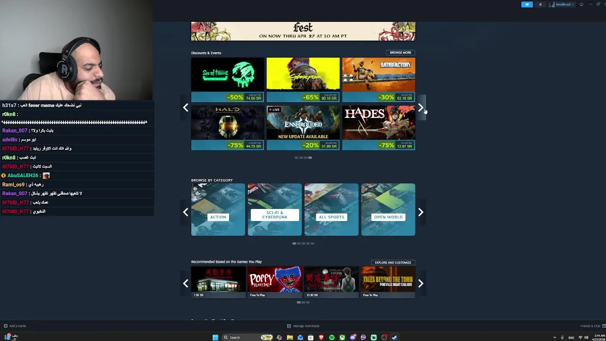Click the BROWSE MORE button
Image resolution: width=606 pixels, height=341 pixels.
400,53
